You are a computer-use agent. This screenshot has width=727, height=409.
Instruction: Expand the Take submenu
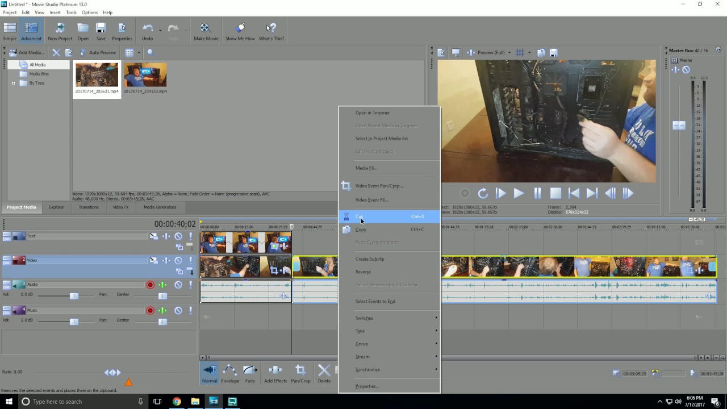389,331
